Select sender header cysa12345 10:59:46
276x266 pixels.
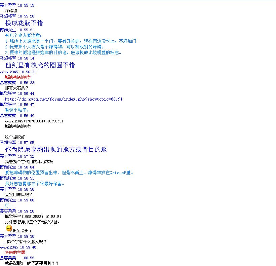coord(18,247)
